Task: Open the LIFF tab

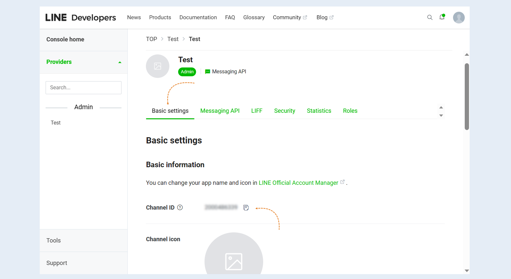Action: pos(257,111)
